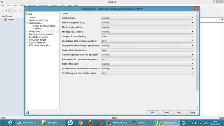Expand the Code Generation tree node
The width and height of the screenshot is (224, 126).
pyautogui.click(x=27, y=42)
